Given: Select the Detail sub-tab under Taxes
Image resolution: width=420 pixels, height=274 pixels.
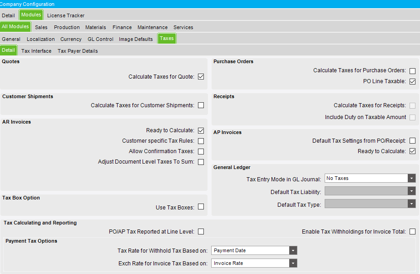Looking at the screenshot, I should (x=8, y=50).
